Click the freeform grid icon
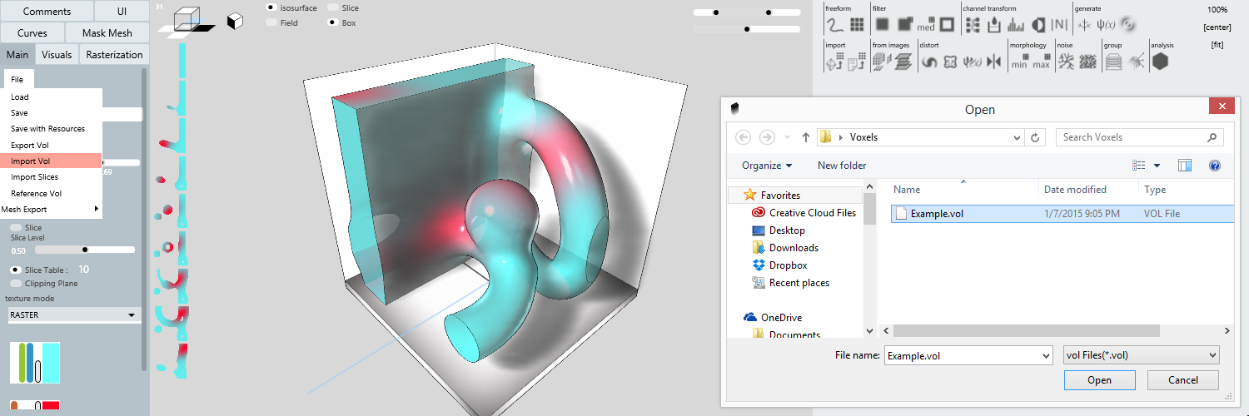Image resolution: width=1249 pixels, height=416 pixels. [x=857, y=25]
